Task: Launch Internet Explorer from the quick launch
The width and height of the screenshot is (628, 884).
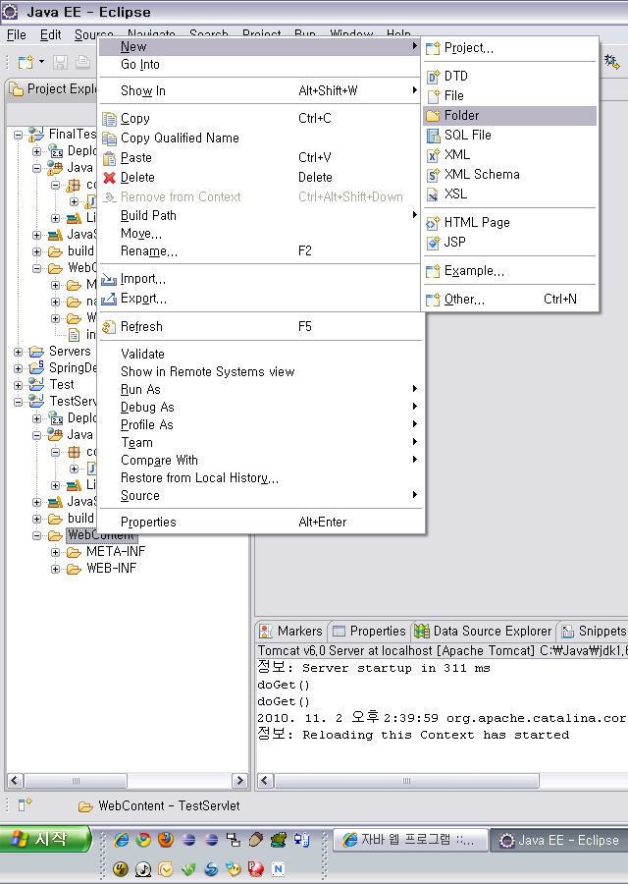Action: tap(121, 840)
